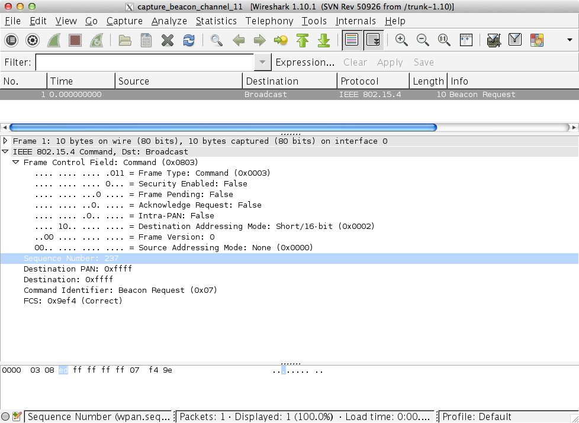Open the Capture menu
579x423 pixels.
pos(124,21)
